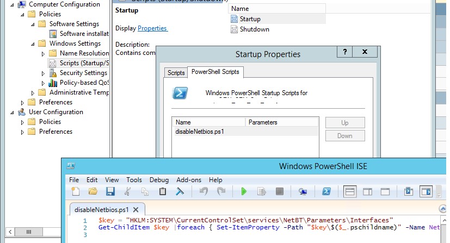Viewport: 450px width, 243px height.
Task: Collapse the script pane with the round arrow
Action: (442, 209)
